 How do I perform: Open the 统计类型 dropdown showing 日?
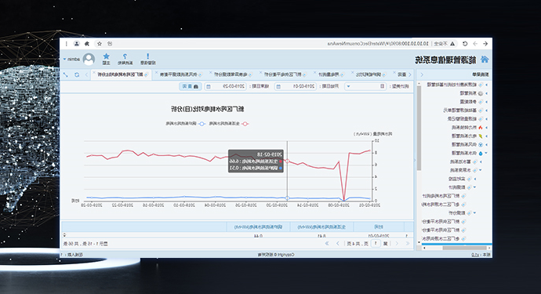tap(366, 86)
